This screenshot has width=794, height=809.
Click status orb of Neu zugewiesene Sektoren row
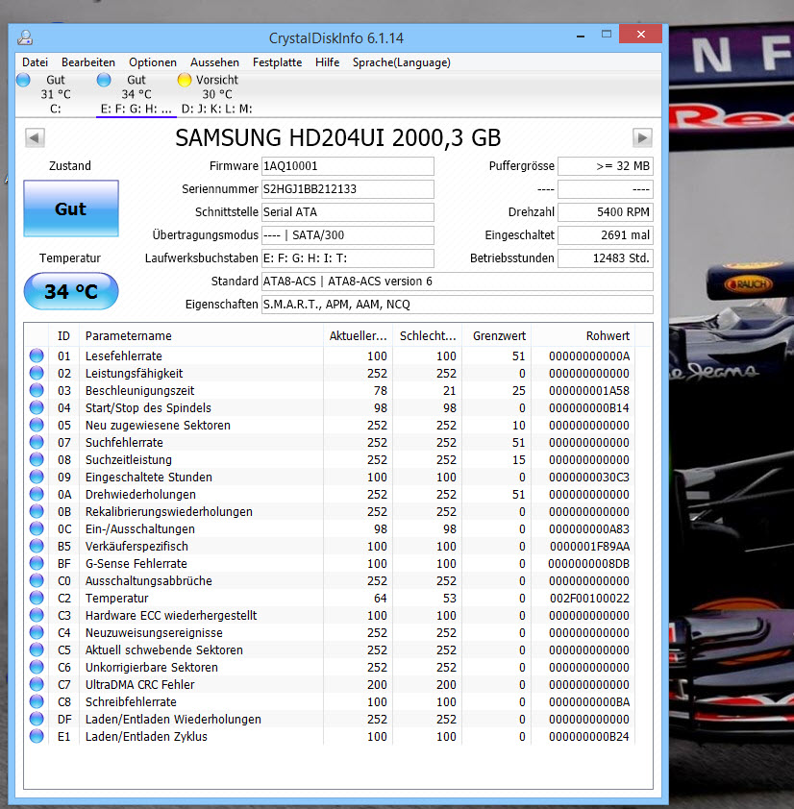point(37,425)
